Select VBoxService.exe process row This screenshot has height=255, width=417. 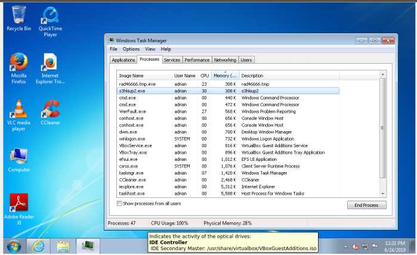tap(228, 146)
